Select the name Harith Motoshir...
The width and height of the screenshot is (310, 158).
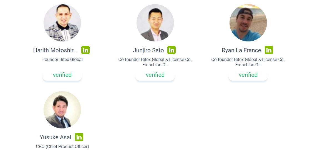click(x=55, y=50)
